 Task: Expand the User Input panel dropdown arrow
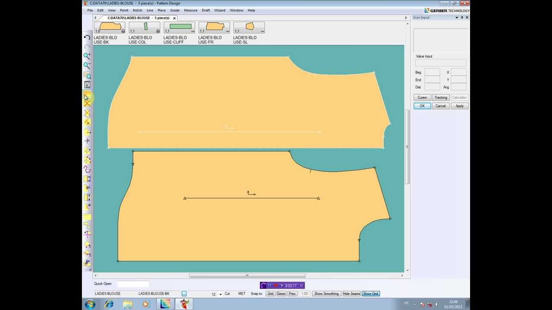457,18
